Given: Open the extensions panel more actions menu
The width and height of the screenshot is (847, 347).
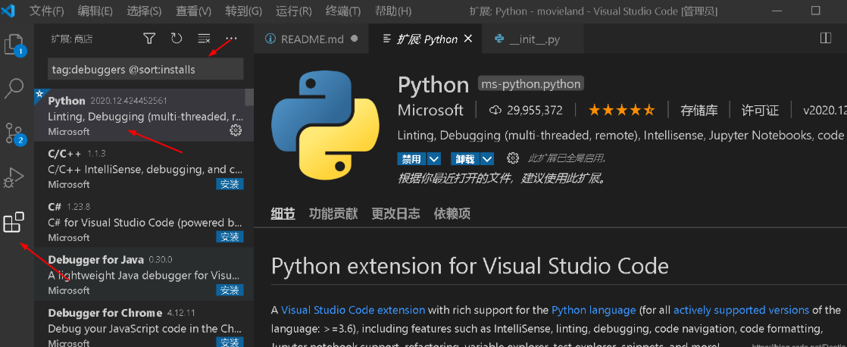Looking at the screenshot, I should [x=232, y=39].
